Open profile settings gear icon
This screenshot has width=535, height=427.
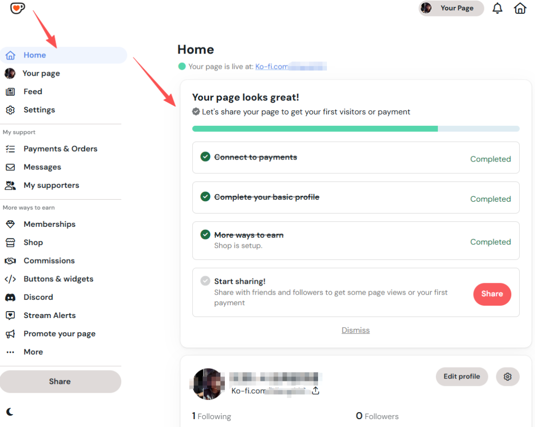[x=507, y=377]
